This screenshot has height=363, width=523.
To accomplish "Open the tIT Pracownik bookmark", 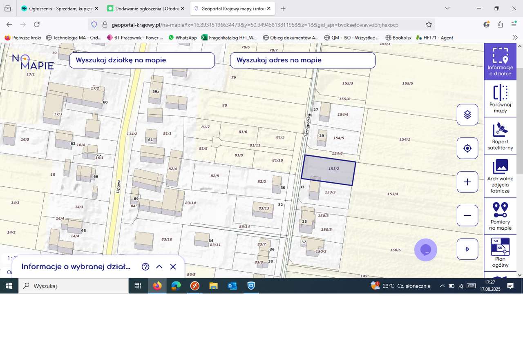I will [134, 38].
